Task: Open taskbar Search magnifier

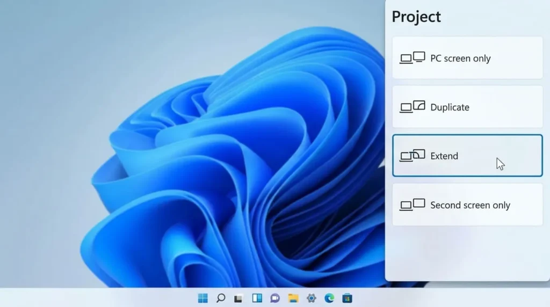Action: [221, 298]
